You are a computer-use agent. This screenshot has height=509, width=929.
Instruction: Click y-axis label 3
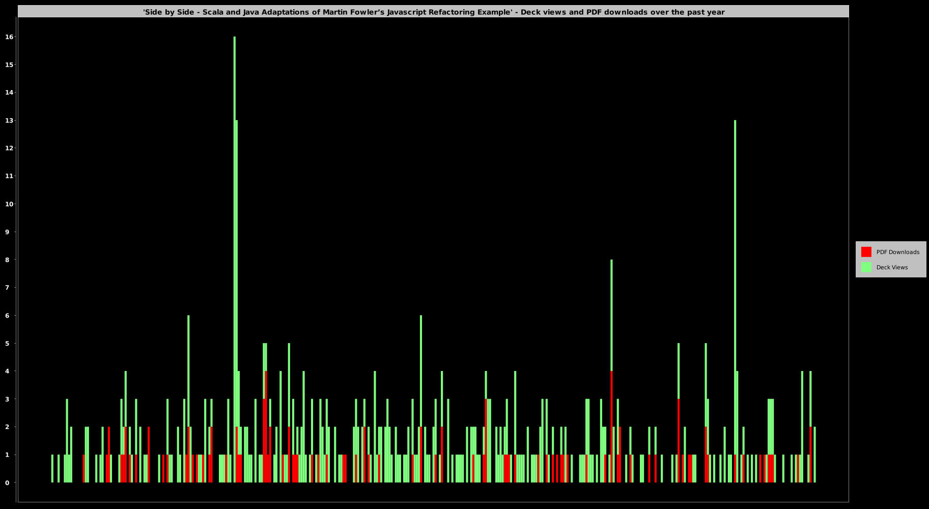7,399
